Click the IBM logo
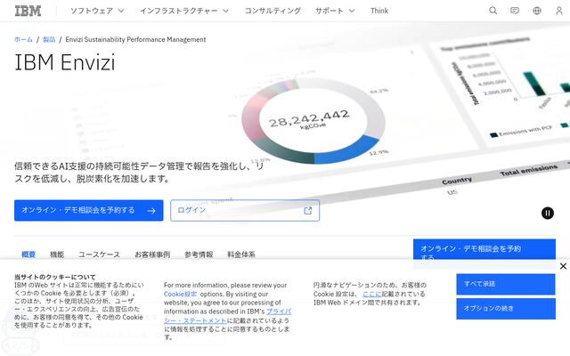This screenshot has width=570, height=356. pyautogui.click(x=28, y=11)
